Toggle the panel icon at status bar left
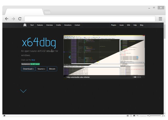The width and height of the screenshot is (168, 120). [4, 116]
